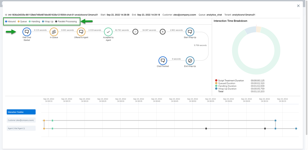Click the 2.901 seconds connector label
This screenshot has height=150, width=308.
[176, 30]
